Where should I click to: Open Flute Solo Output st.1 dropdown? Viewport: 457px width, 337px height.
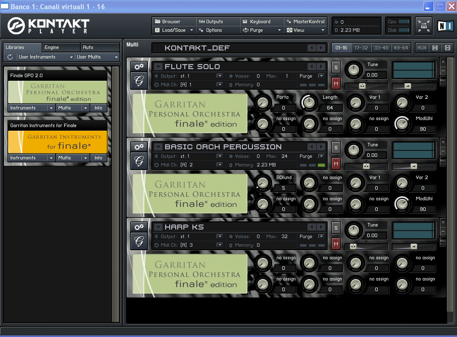pyautogui.click(x=220, y=76)
